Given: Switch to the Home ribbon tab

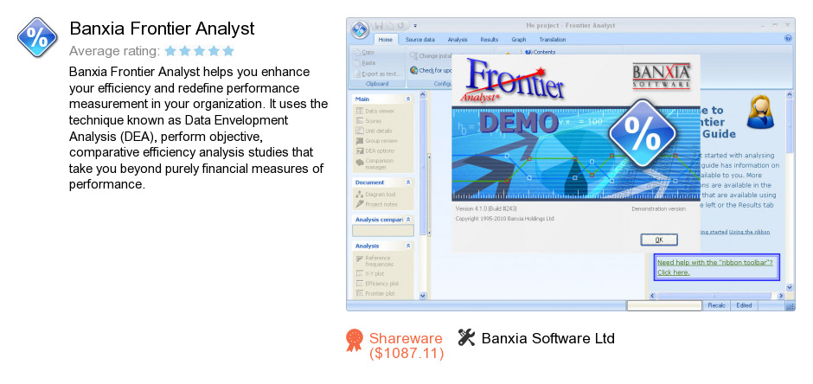Looking at the screenshot, I should [x=385, y=40].
